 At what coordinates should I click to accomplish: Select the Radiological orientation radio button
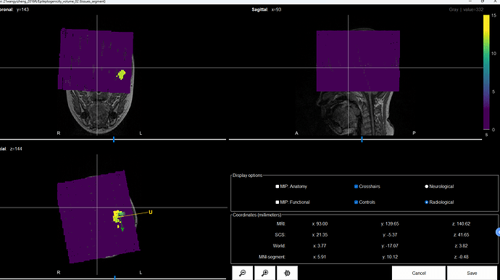[x=426, y=202]
